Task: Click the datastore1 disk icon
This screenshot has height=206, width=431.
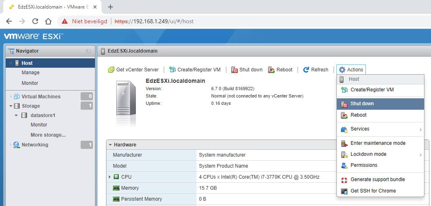Action: (24, 115)
